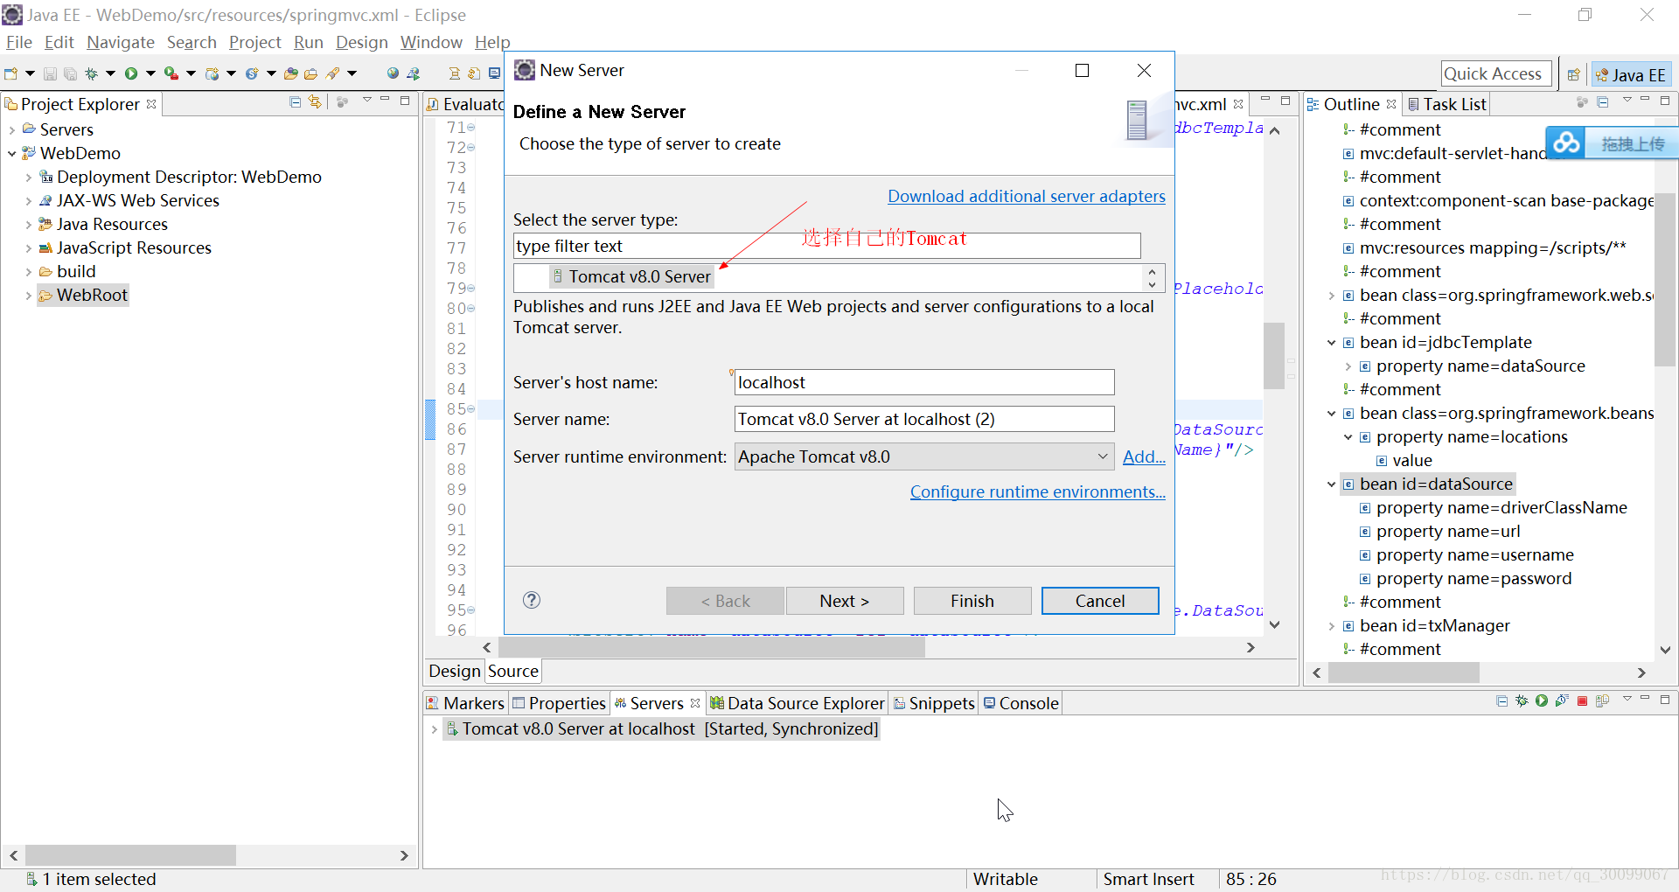Click Project Explorer horizontal scrollbar thumb
The width and height of the screenshot is (1679, 892).
[130, 855]
